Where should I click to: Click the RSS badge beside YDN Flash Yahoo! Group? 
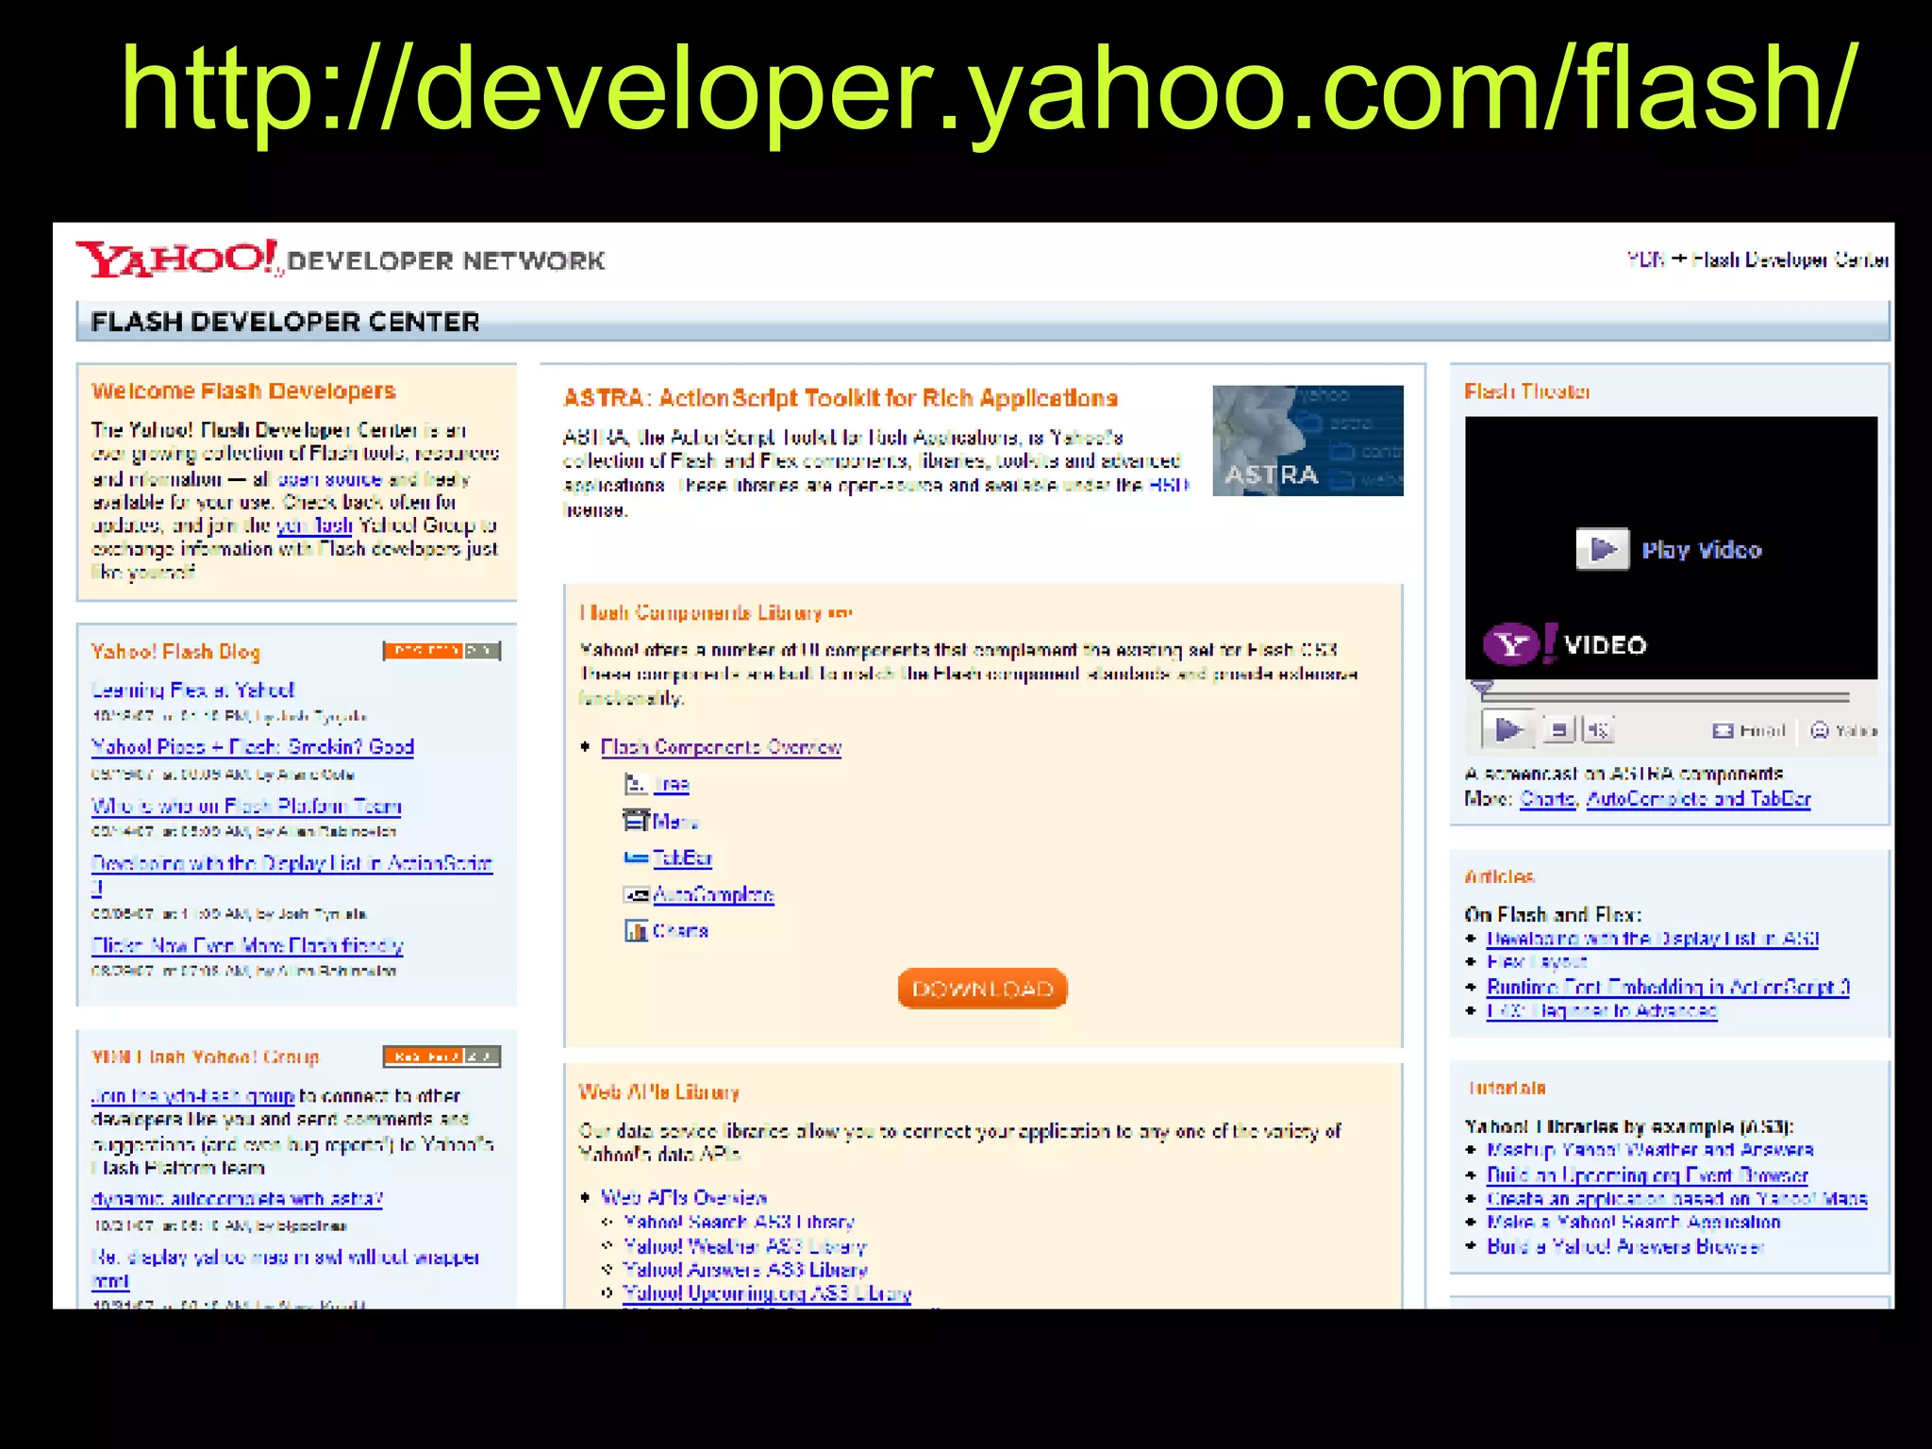441,1057
